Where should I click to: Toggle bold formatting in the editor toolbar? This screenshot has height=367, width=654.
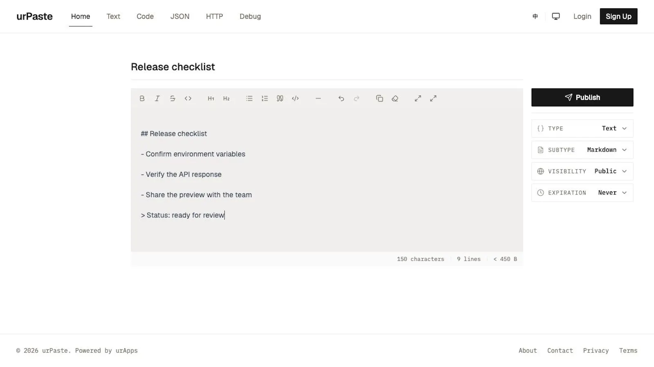pos(142,98)
